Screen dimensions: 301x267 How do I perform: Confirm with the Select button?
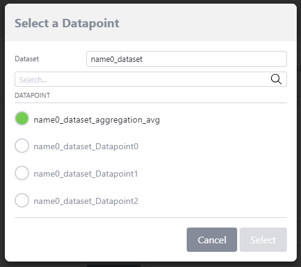click(x=263, y=240)
